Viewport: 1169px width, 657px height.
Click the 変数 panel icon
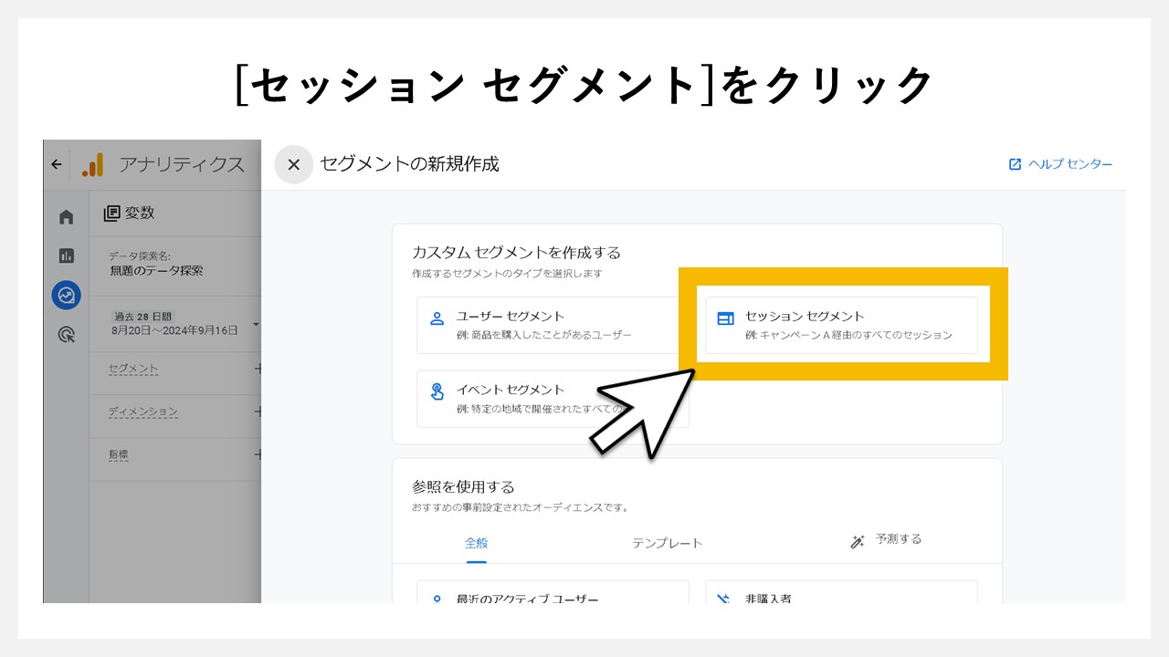[x=111, y=213]
